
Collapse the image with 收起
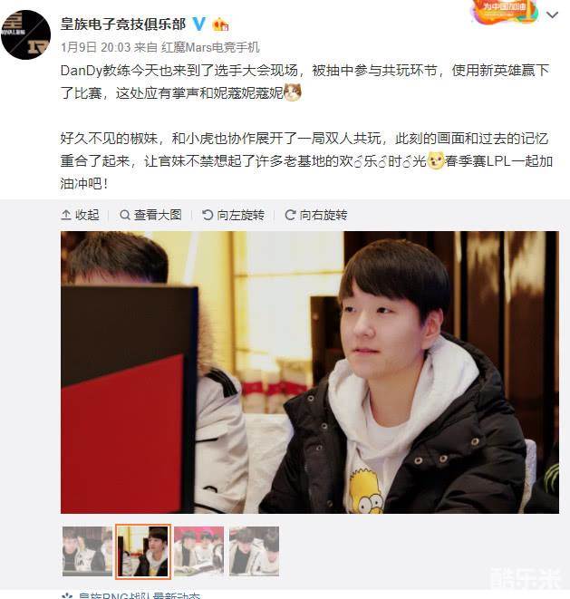click(x=81, y=215)
